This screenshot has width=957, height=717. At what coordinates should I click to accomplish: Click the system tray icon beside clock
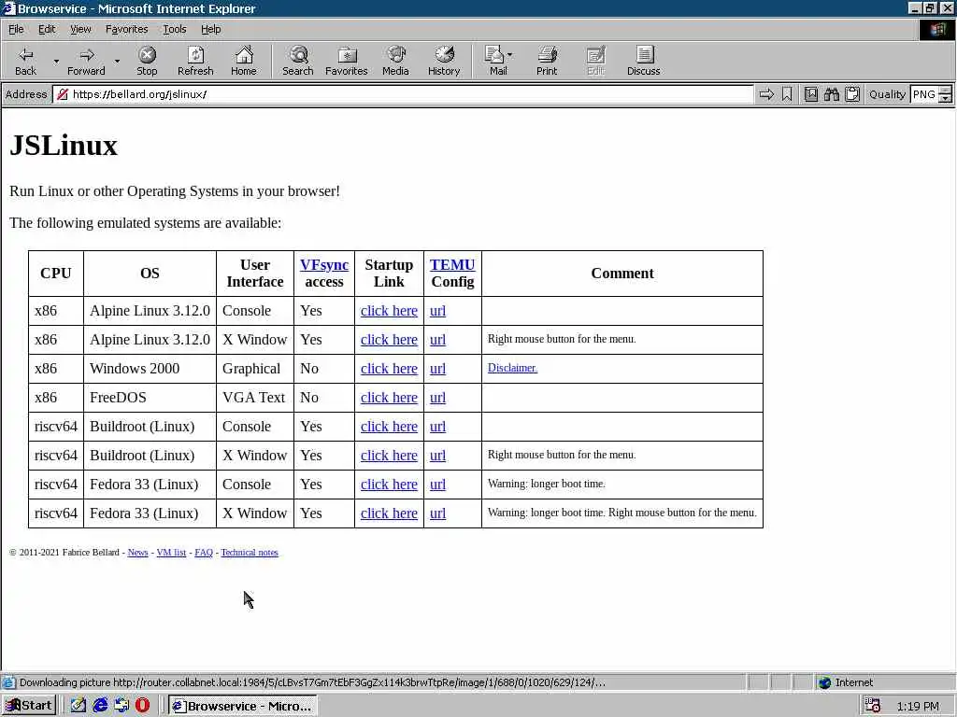tap(873, 706)
